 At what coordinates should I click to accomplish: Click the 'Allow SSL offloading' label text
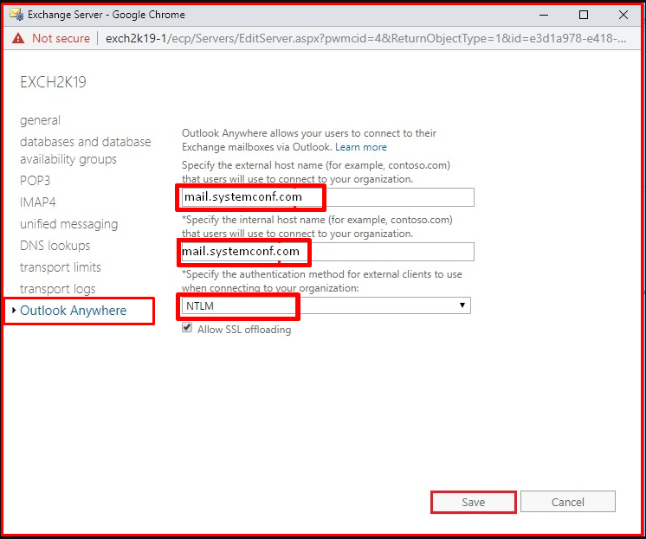tap(244, 330)
